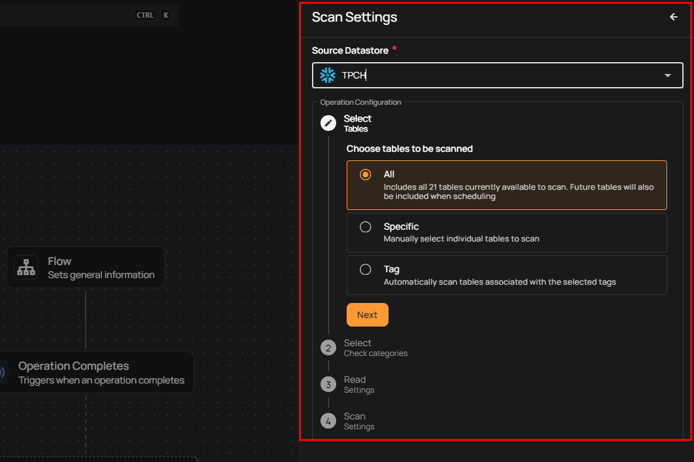
Task: Click the Flow node card
Action: 98,267
